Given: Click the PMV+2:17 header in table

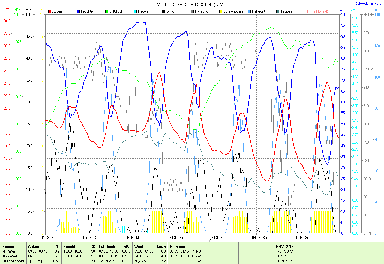Looking at the screenshot, I should pyautogui.click(x=284, y=246).
